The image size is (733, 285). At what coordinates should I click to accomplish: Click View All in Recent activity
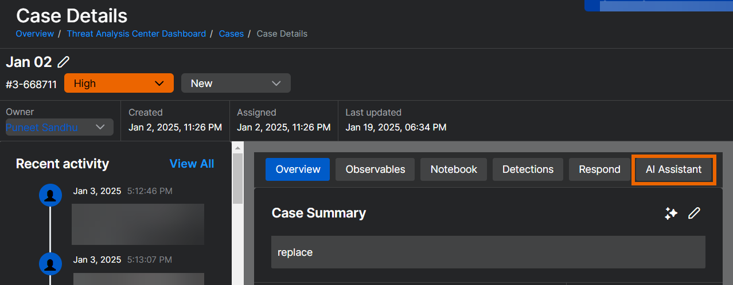pos(192,164)
